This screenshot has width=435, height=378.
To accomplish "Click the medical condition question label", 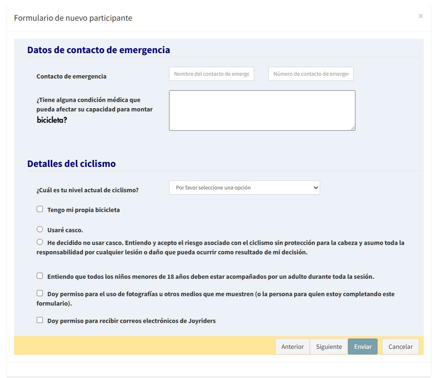I will point(94,110).
